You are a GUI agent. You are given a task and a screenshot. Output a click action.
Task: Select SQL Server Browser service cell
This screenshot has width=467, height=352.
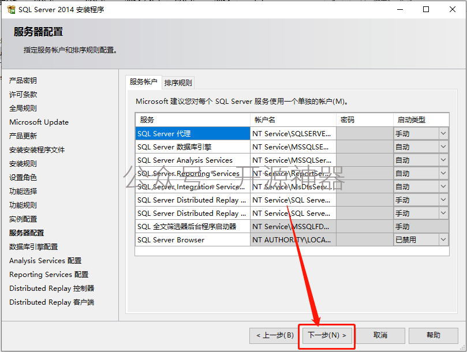(193, 239)
